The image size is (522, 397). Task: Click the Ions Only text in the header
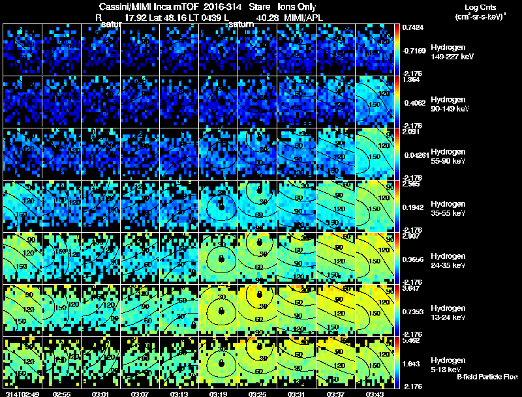297,7
